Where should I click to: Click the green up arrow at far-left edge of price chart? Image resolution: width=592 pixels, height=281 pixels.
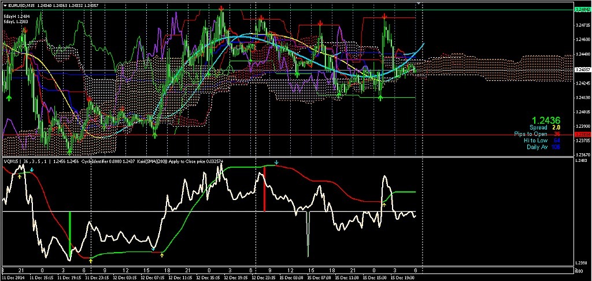[x=9, y=98]
